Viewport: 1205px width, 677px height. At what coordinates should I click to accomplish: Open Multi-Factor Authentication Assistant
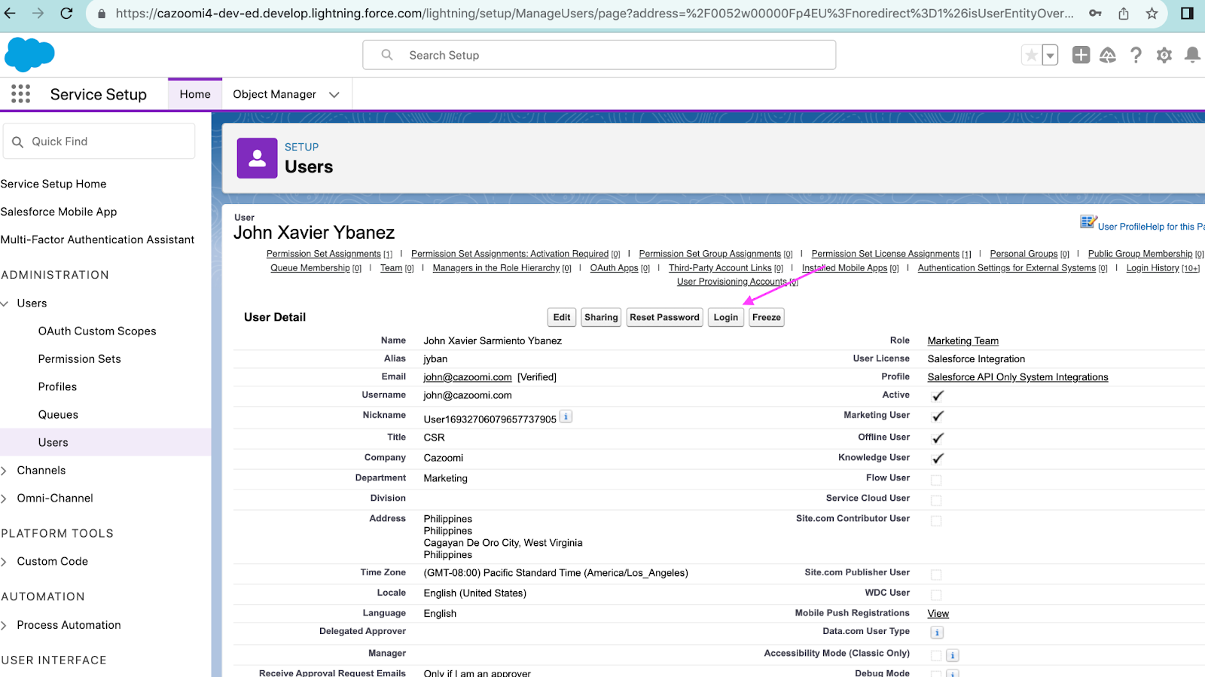(x=97, y=239)
